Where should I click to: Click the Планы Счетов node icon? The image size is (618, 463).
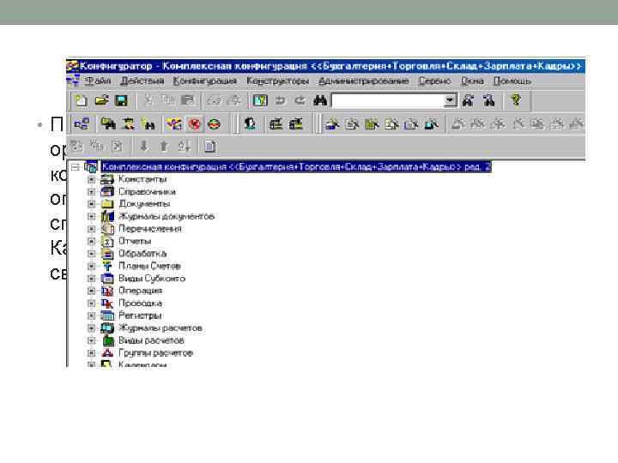(107, 266)
